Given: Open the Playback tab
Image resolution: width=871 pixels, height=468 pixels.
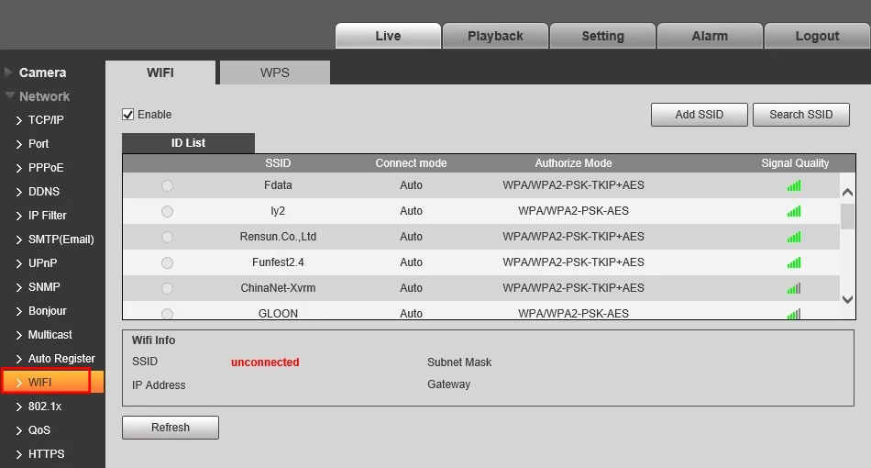Looking at the screenshot, I should [x=495, y=36].
